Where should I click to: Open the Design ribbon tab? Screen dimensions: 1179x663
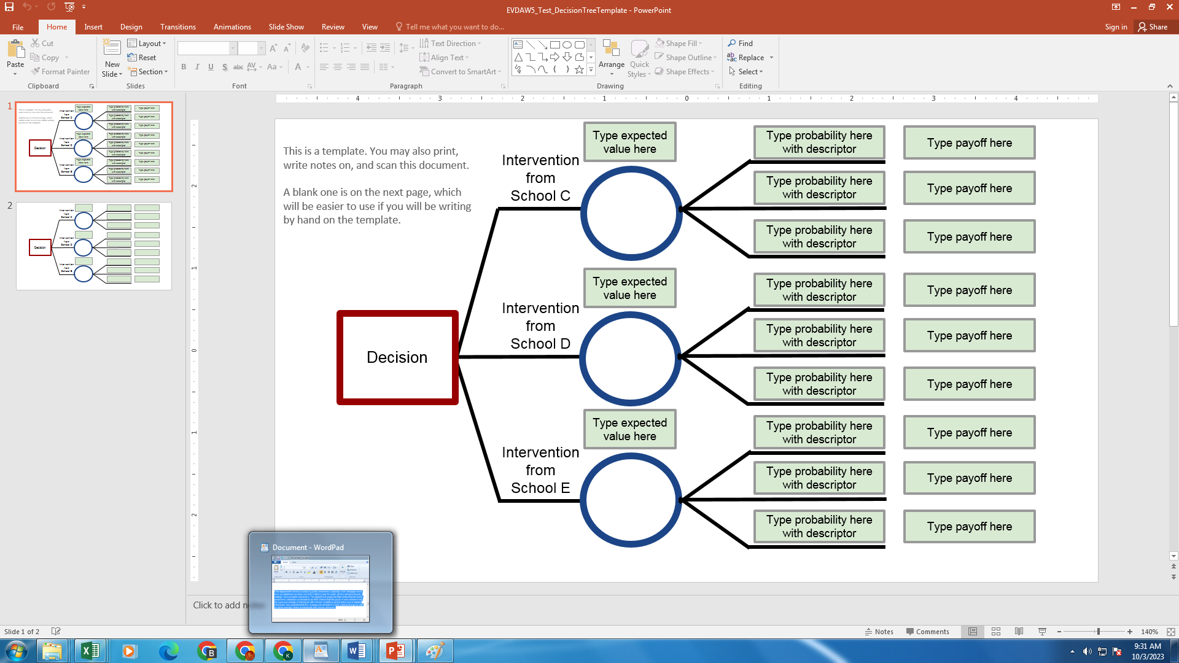tap(131, 26)
